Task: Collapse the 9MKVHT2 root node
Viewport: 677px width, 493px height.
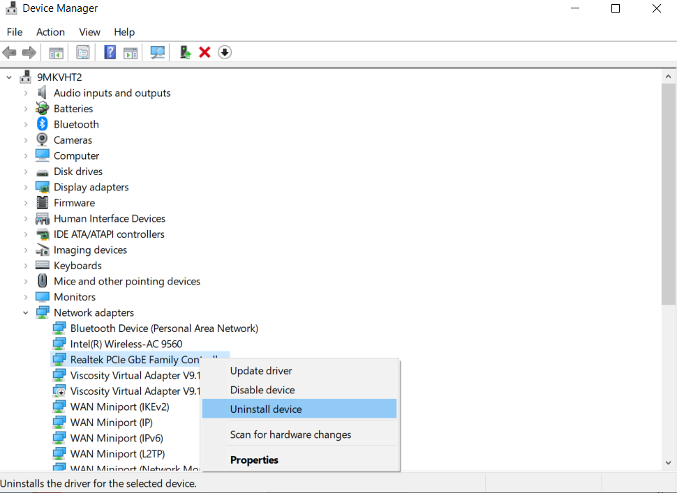Action: [9, 77]
